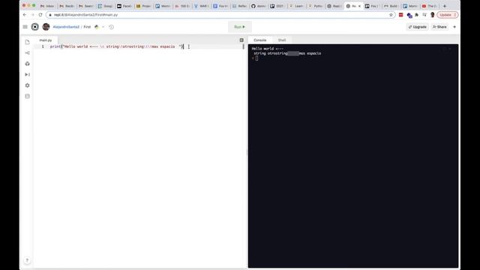Switch to the 2021 browser tab
The height and width of the screenshot is (270, 480).
[277, 6]
